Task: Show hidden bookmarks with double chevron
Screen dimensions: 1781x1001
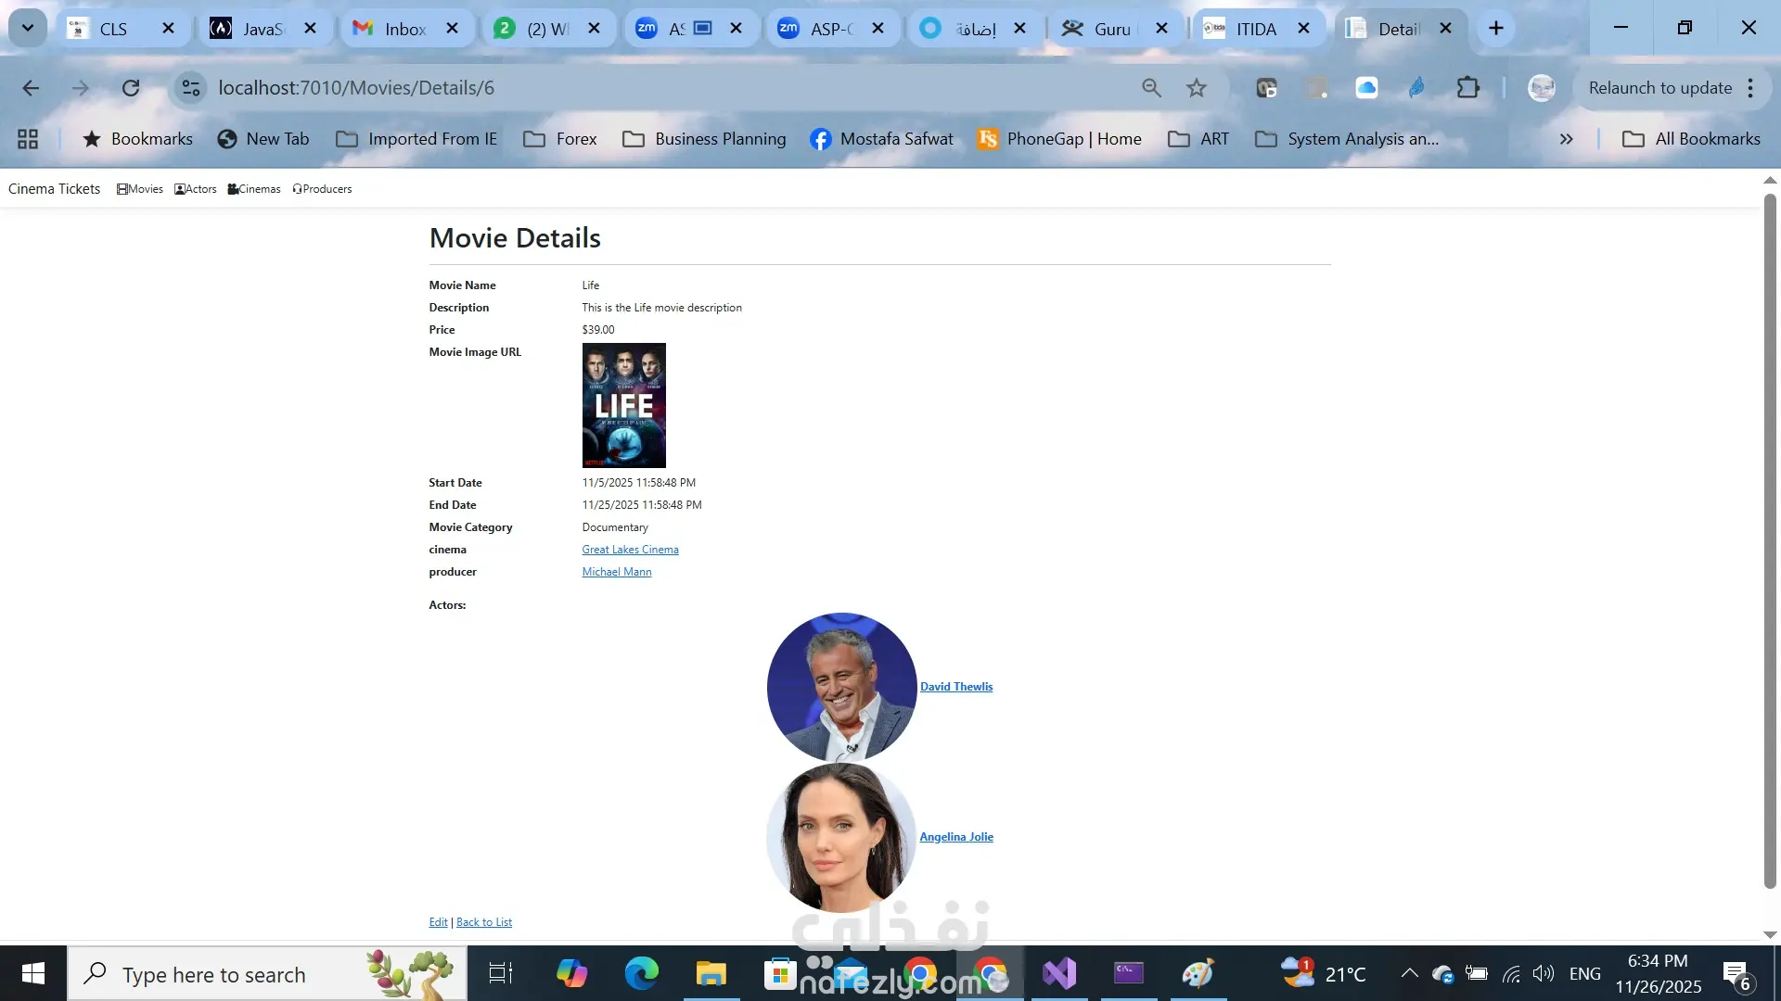Action: point(1566,139)
